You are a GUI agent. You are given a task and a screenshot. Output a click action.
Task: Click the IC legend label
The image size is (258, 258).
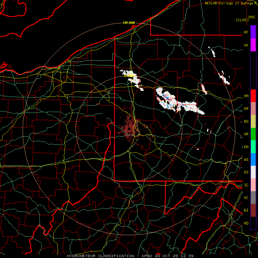pos(246,185)
